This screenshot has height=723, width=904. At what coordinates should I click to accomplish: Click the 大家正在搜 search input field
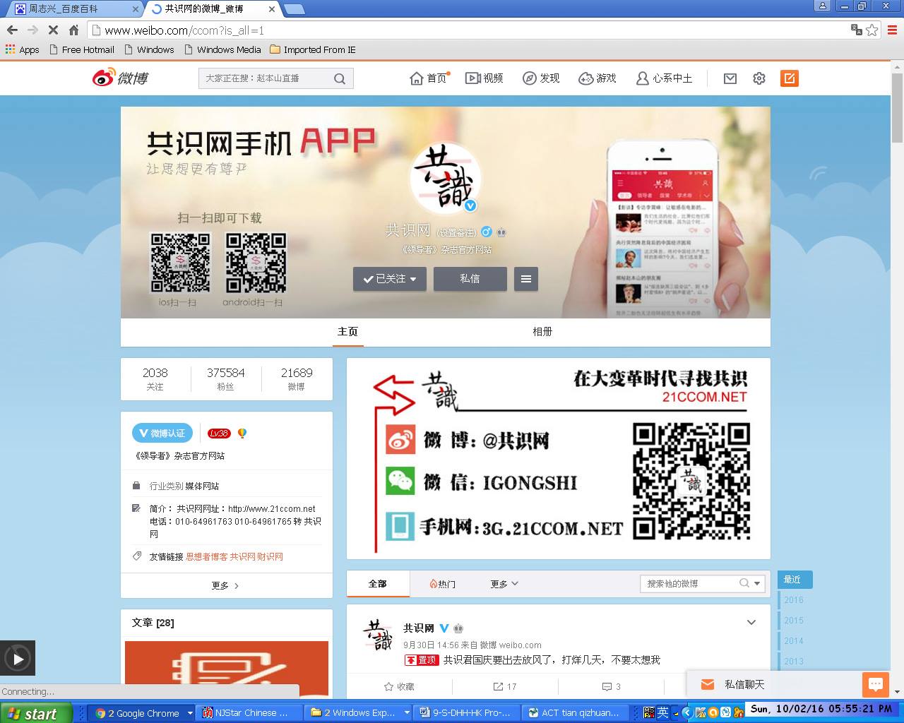(x=266, y=78)
